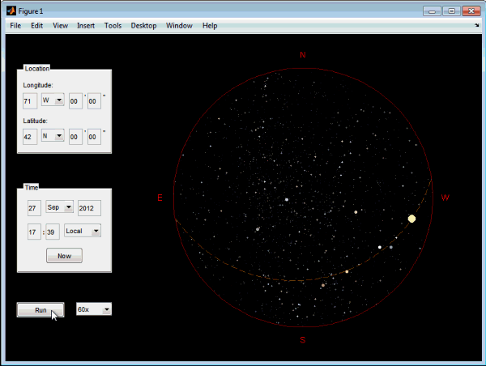Click the large yellow disc near west horizon
Screen dimensions: 486x366
(411, 219)
